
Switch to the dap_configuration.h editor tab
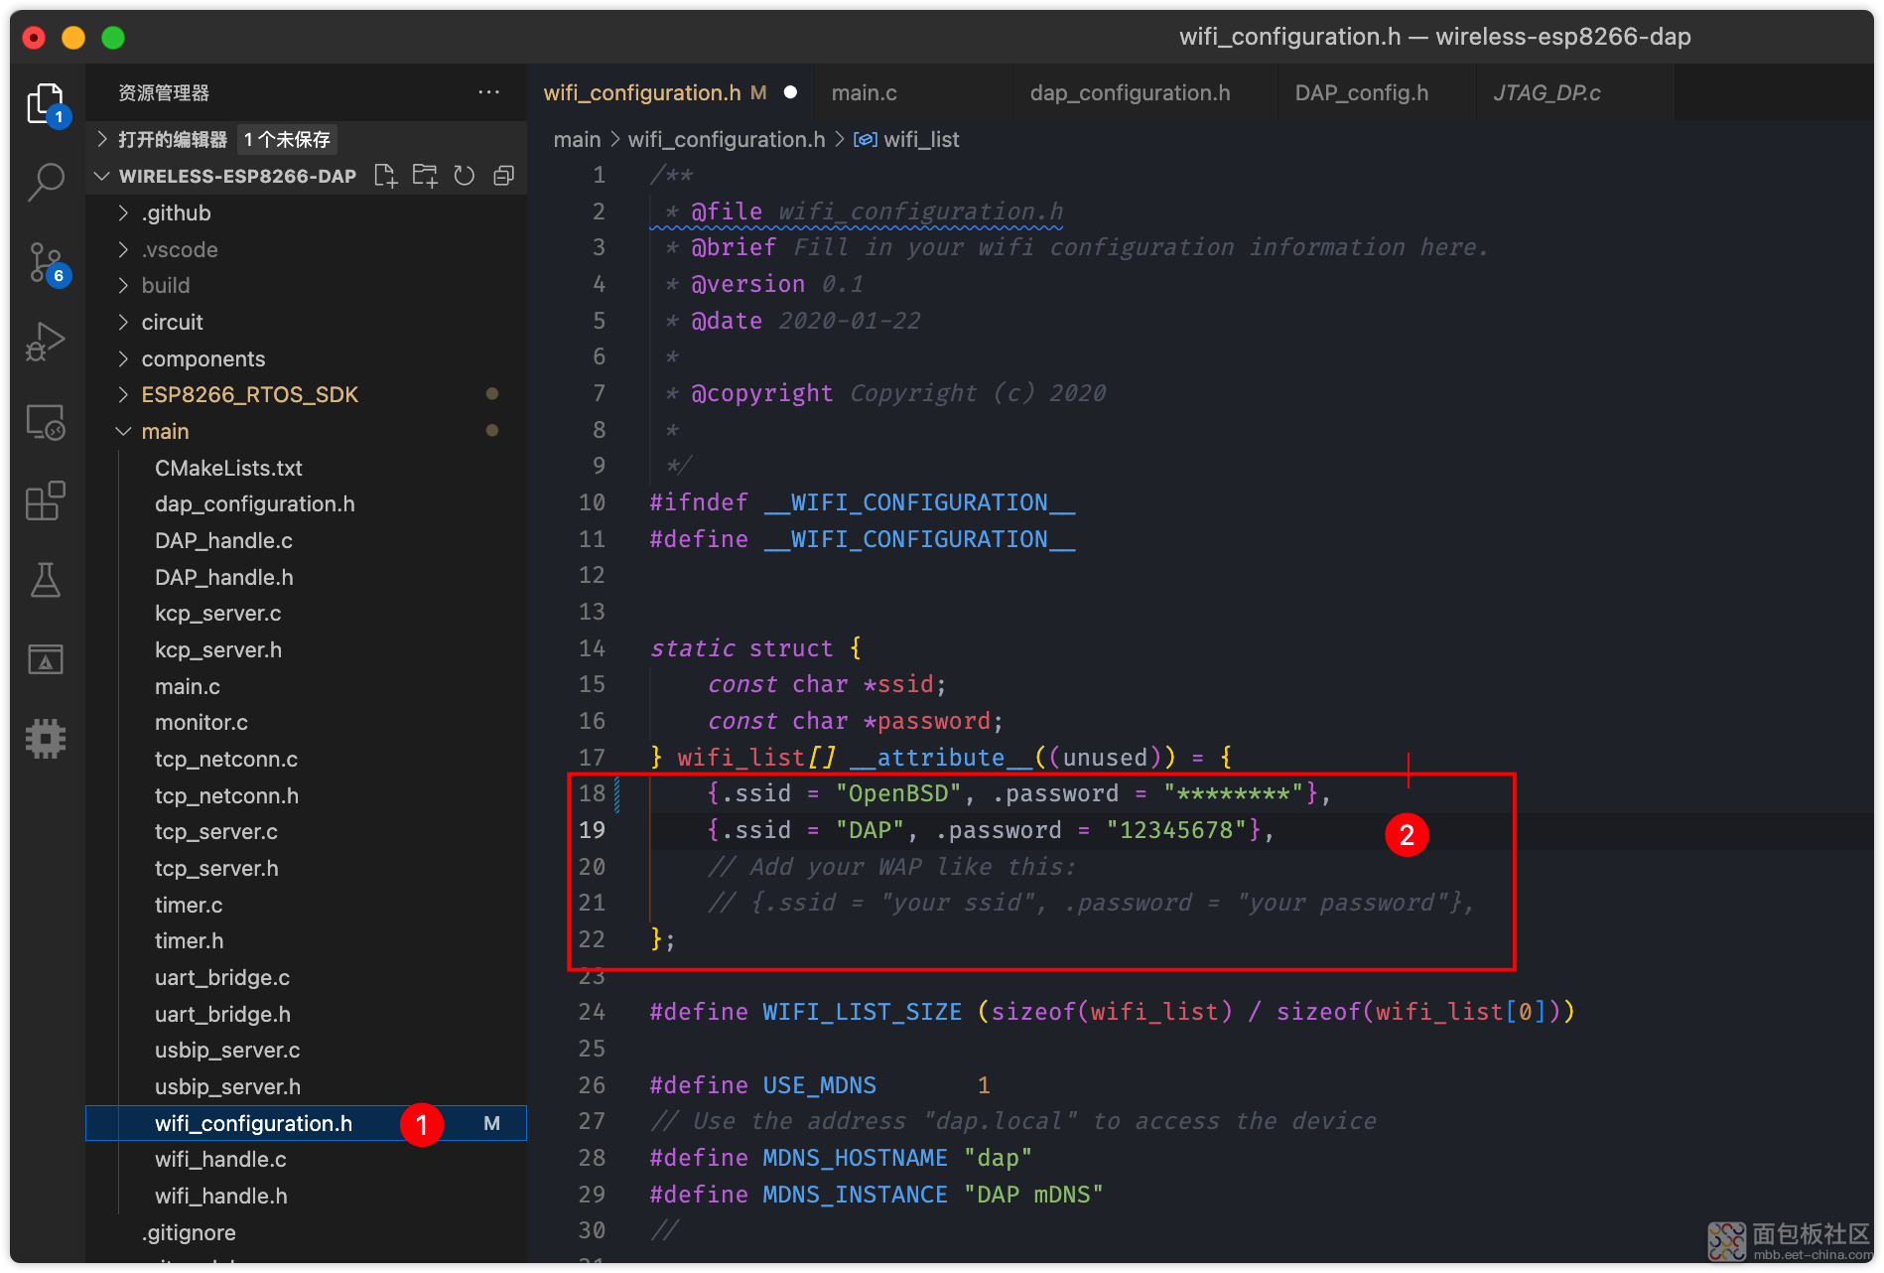tap(1131, 92)
